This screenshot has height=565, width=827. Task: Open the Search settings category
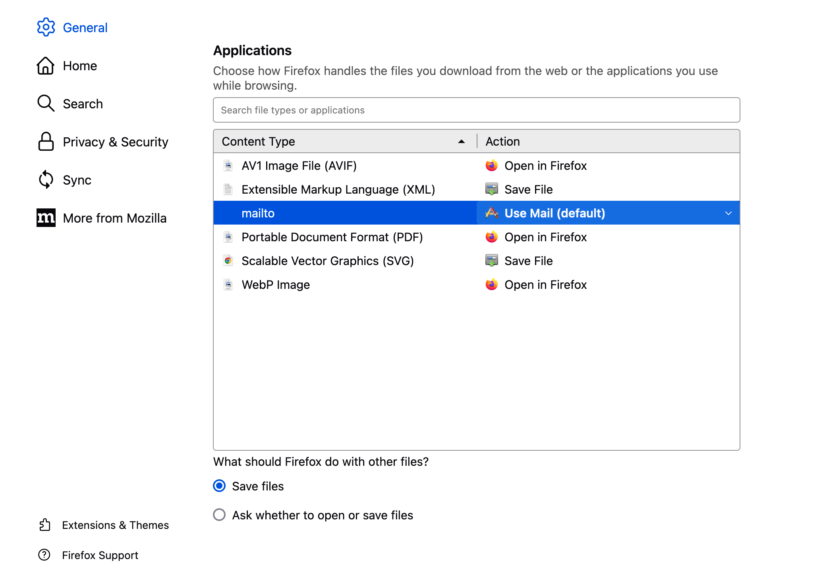click(83, 104)
